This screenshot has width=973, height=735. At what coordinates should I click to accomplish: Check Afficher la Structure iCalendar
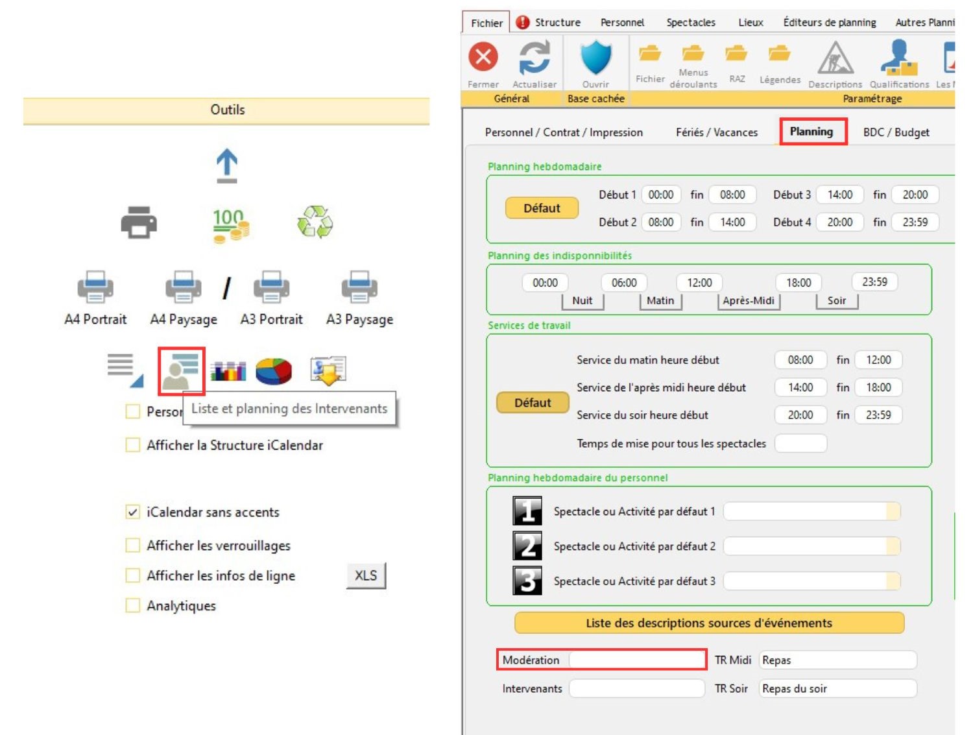click(133, 445)
